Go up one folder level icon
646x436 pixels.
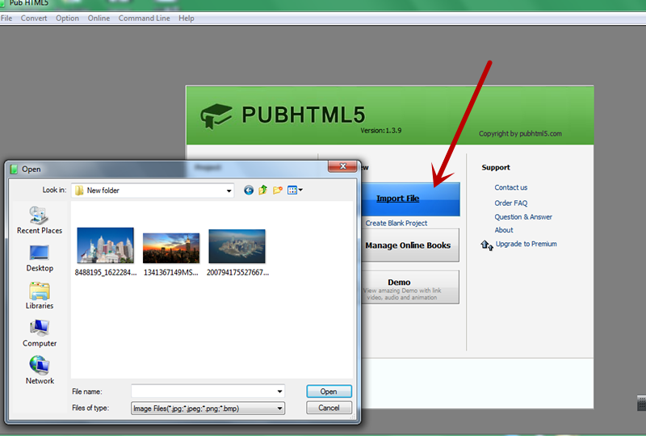263,190
